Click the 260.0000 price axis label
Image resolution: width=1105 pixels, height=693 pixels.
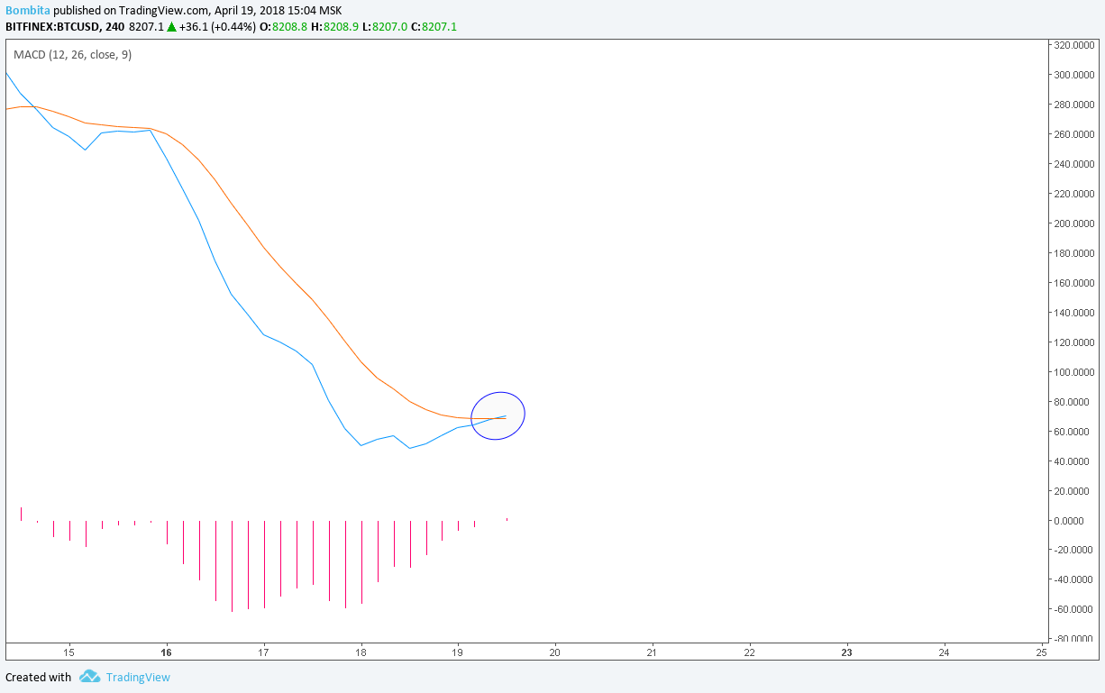(1073, 134)
